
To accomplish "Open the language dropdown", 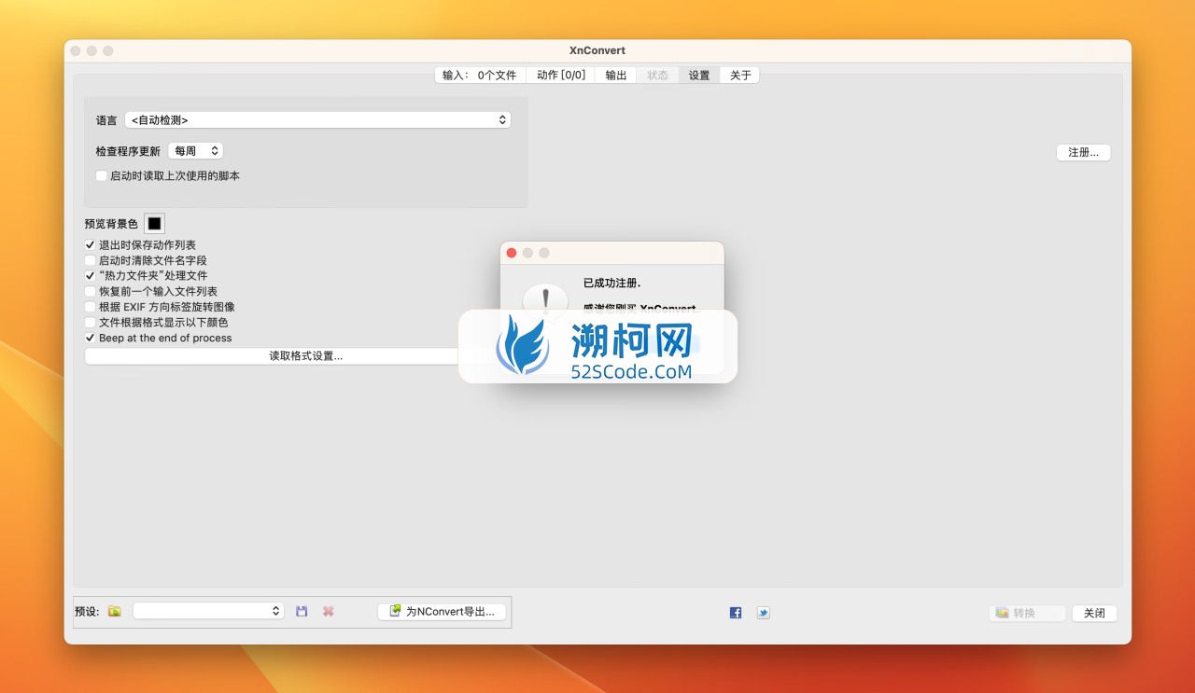I will click(x=317, y=120).
